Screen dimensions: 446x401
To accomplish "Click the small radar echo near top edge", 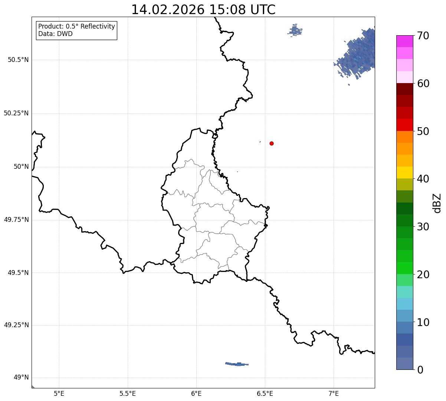I will [x=295, y=30].
